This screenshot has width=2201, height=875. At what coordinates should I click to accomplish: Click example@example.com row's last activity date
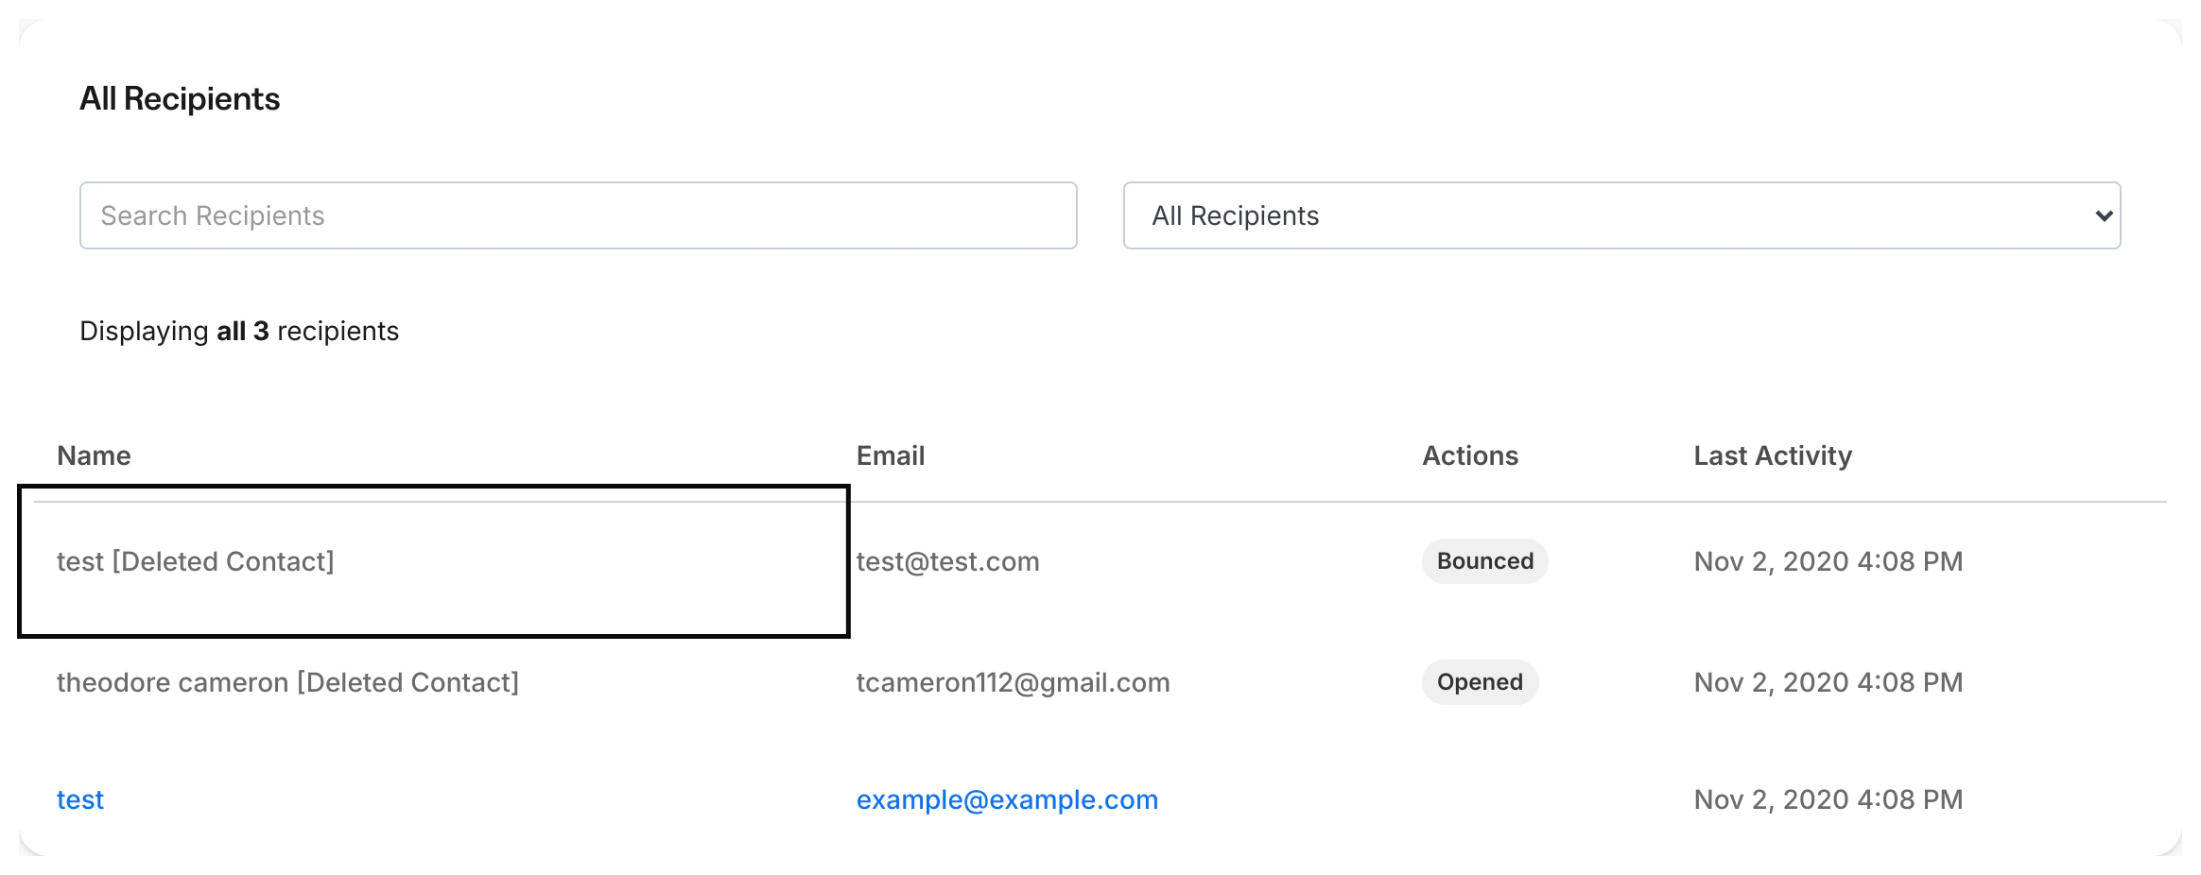[x=1828, y=799]
